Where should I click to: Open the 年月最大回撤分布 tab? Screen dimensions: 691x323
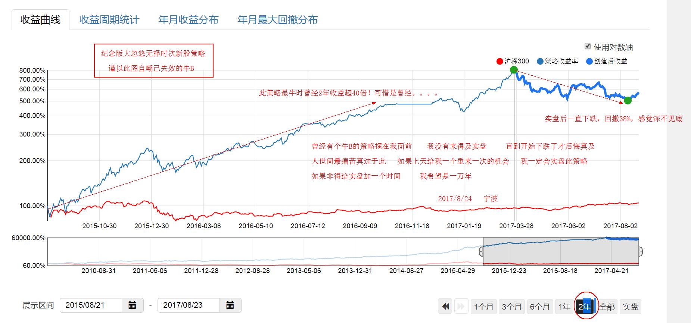pos(277,20)
